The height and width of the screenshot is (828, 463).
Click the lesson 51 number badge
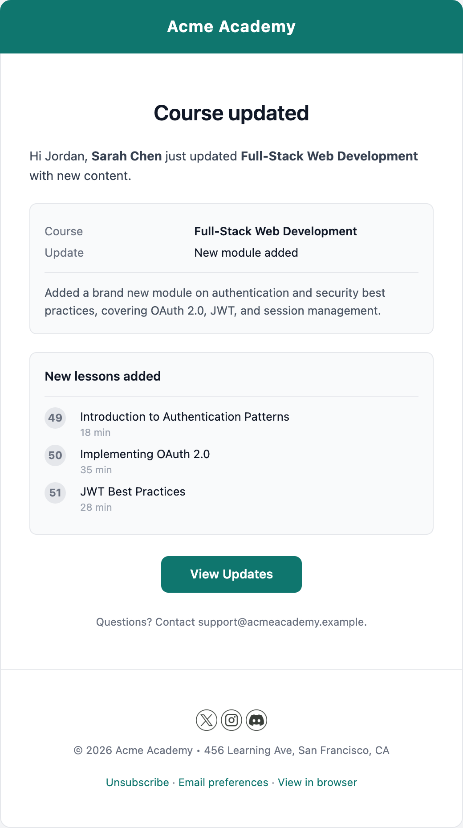click(x=55, y=493)
